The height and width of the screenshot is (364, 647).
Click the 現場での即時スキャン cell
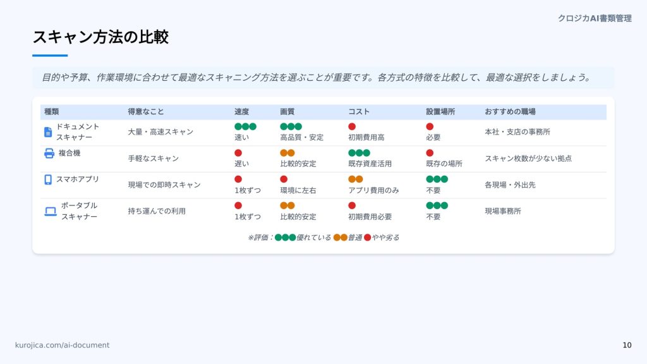coord(164,185)
